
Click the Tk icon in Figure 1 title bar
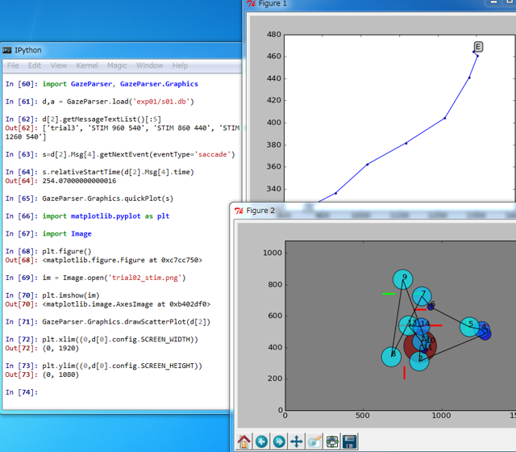(x=251, y=3)
